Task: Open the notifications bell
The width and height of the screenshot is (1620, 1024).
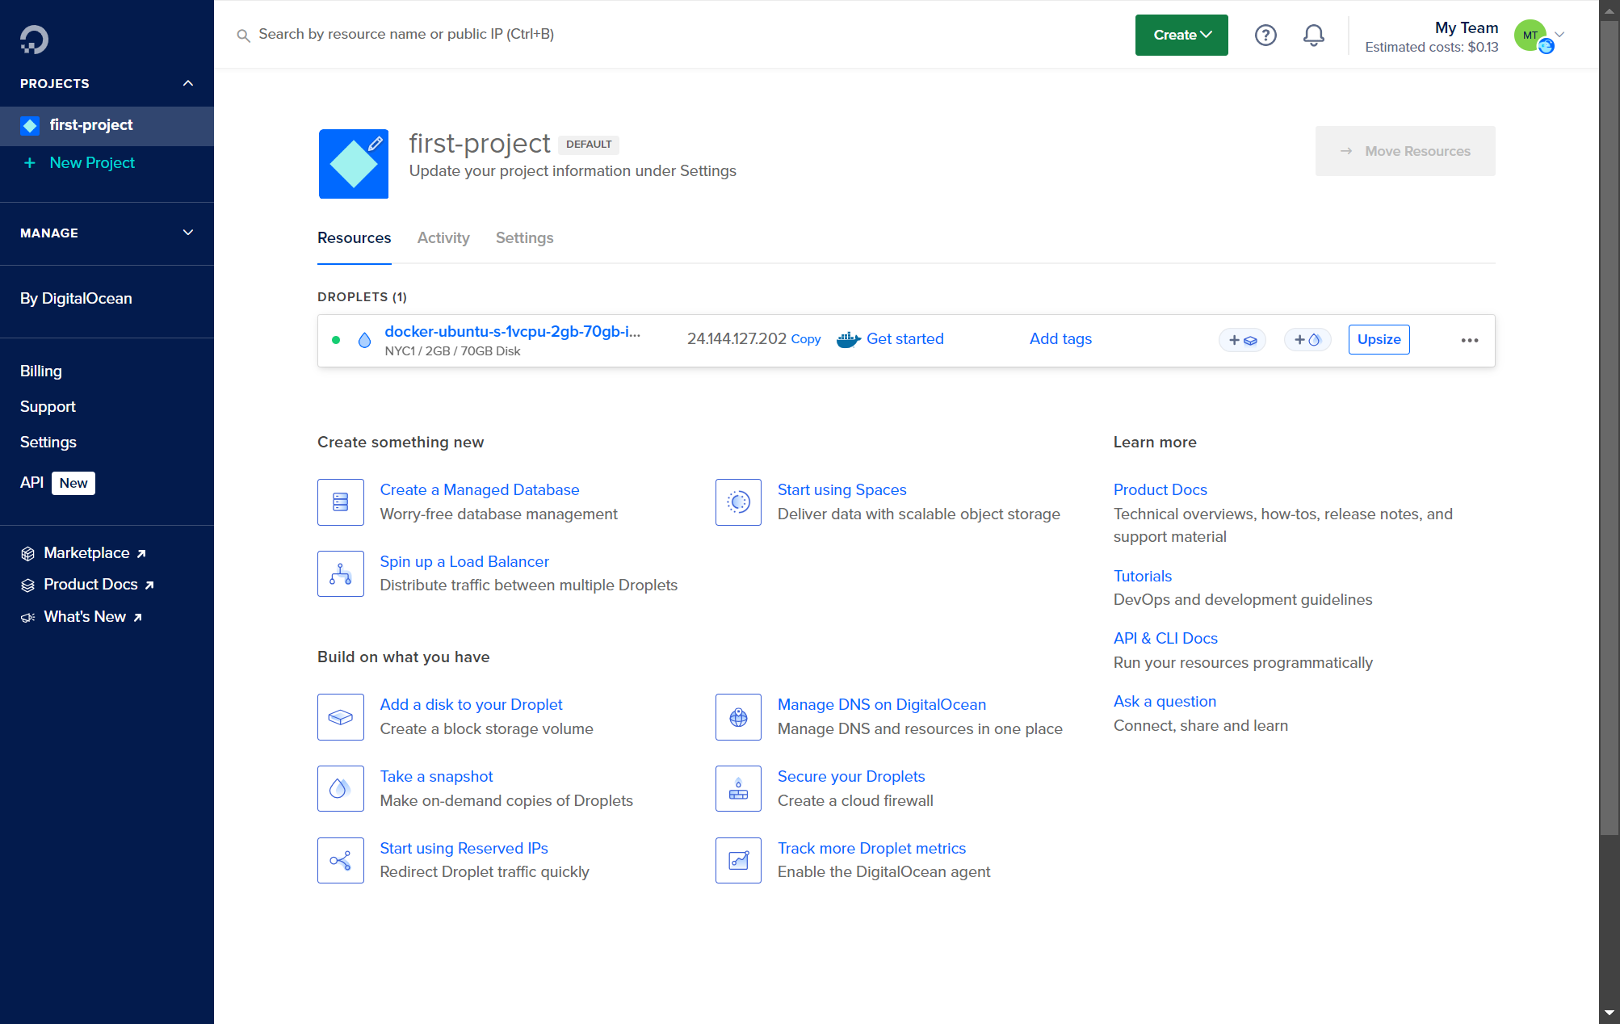Action: pos(1314,35)
